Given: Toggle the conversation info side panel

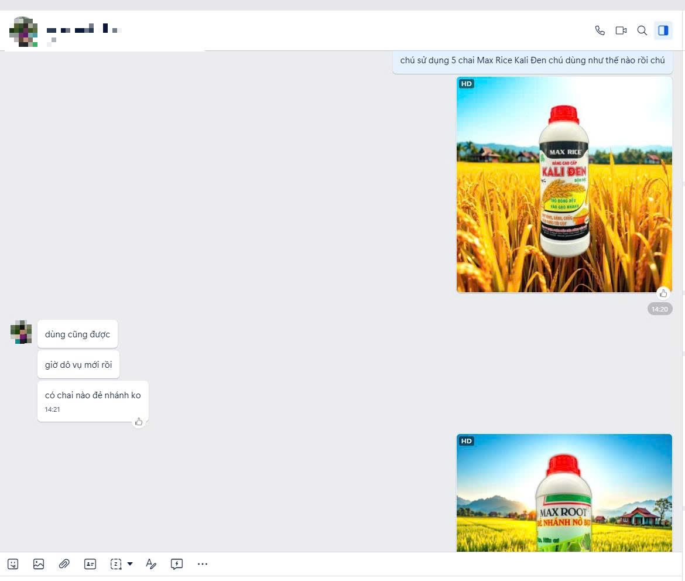Looking at the screenshot, I should [x=663, y=30].
